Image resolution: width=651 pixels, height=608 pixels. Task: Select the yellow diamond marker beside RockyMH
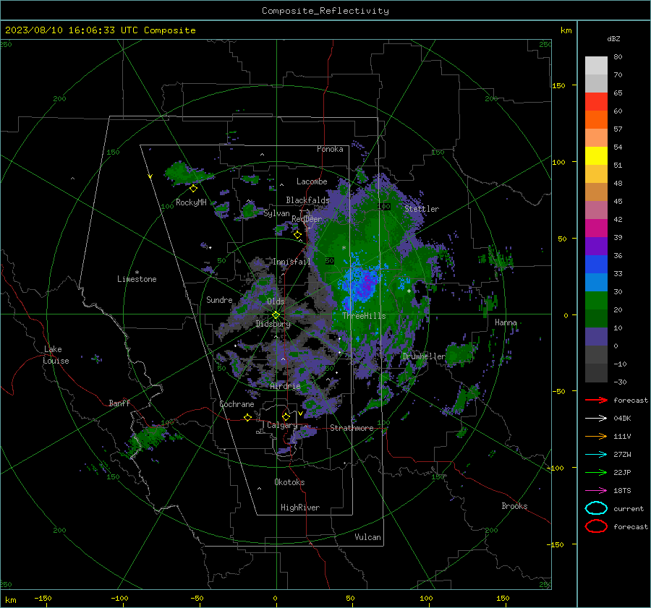(193, 189)
